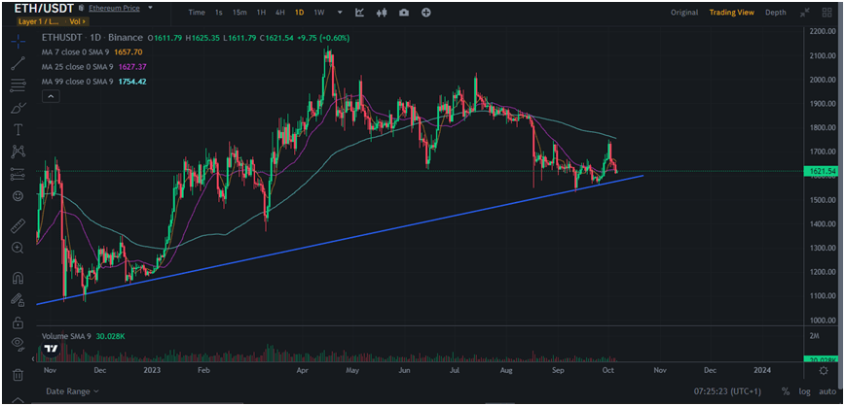The height and width of the screenshot is (406, 845).
Task: Toggle log scale mode
Action: coord(803,391)
